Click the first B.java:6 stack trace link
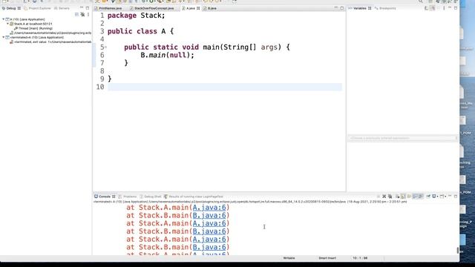The height and width of the screenshot is (267, 475). [x=209, y=216]
